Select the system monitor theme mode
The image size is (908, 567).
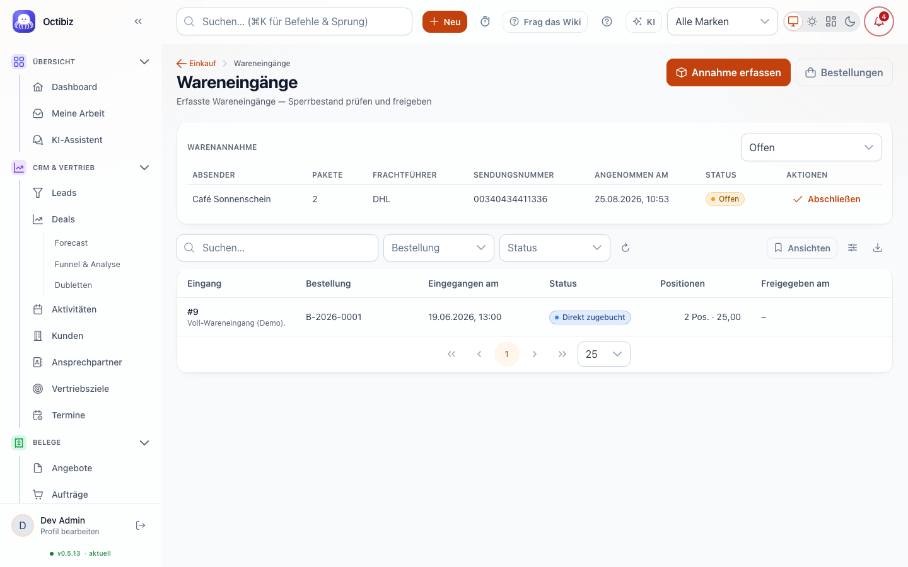(x=793, y=21)
